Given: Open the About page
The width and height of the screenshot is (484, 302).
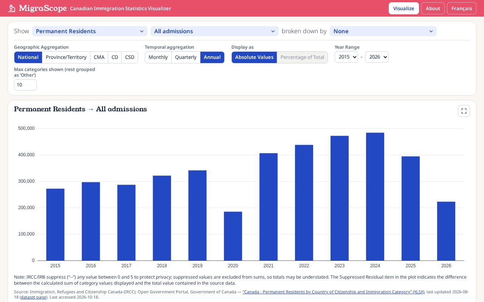Looking at the screenshot, I should 433,8.
